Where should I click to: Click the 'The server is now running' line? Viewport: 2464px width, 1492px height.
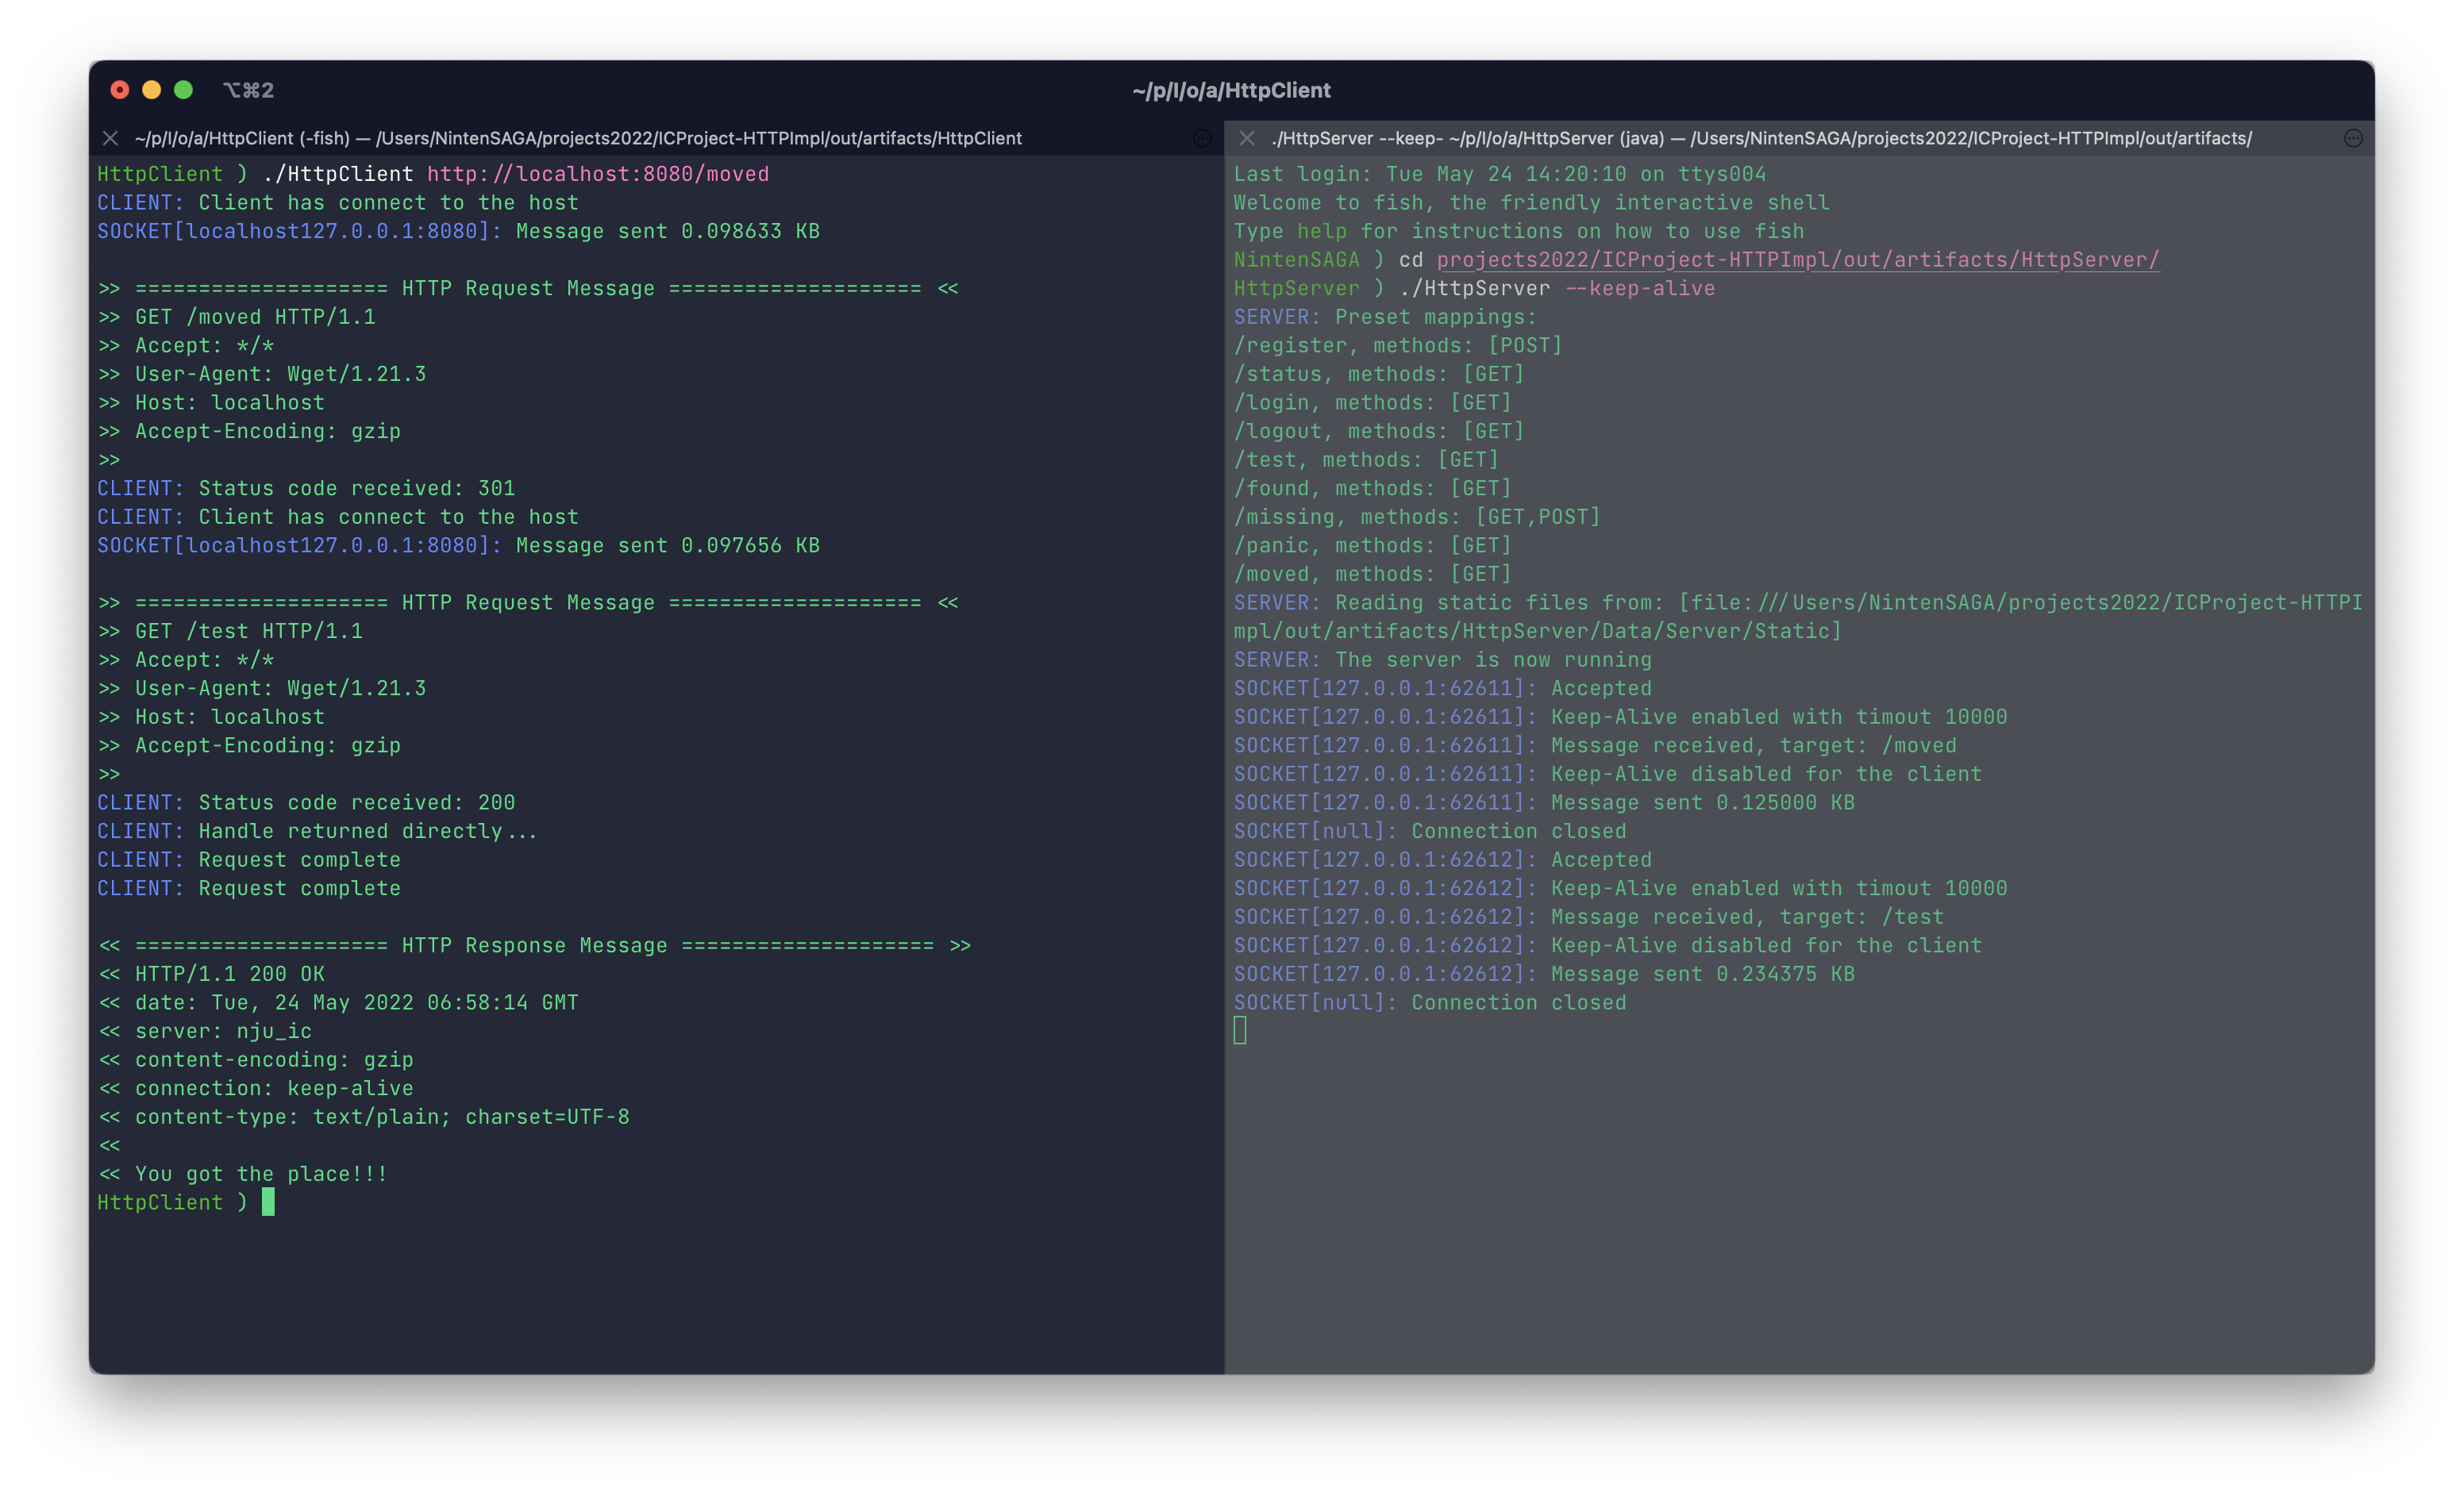coord(1492,660)
